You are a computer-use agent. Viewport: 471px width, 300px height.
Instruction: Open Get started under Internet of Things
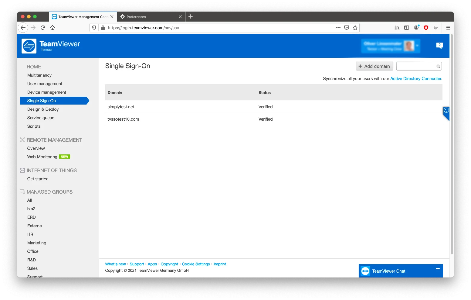[x=38, y=179]
